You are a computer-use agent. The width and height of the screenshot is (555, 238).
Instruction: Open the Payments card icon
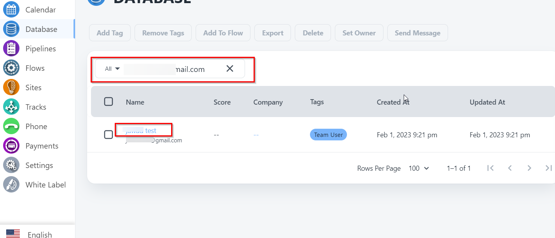[11, 146]
